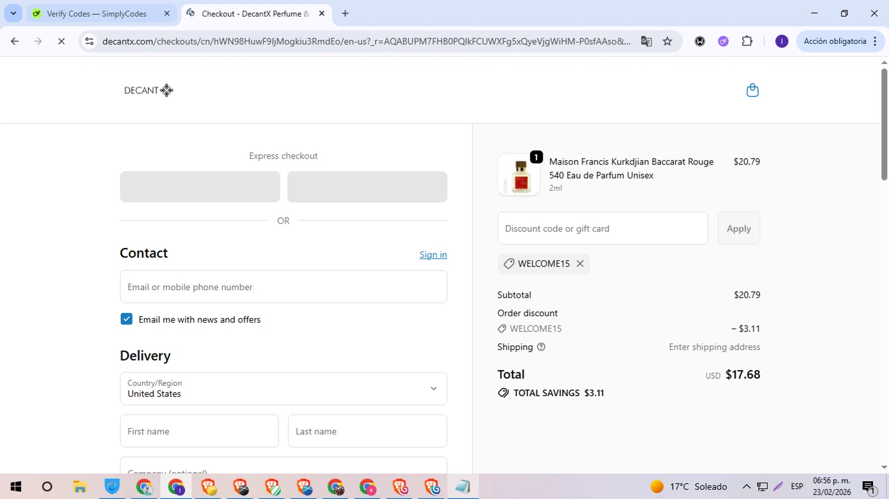Click the scrollbar down arrow

click(x=884, y=468)
